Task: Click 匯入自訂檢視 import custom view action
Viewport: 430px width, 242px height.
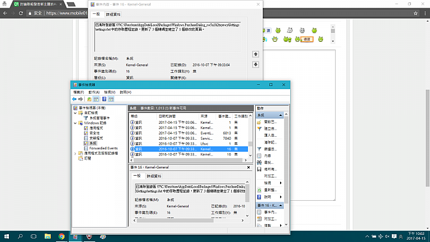Action: pyautogui.click(x=270, y=136)
